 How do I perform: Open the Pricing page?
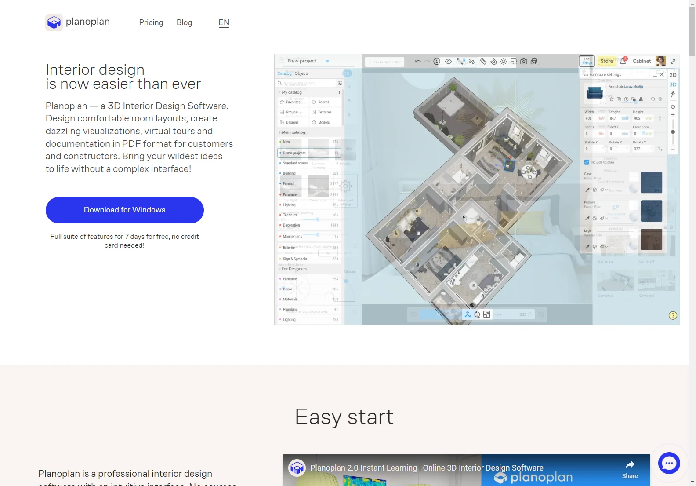coord(151,22)
